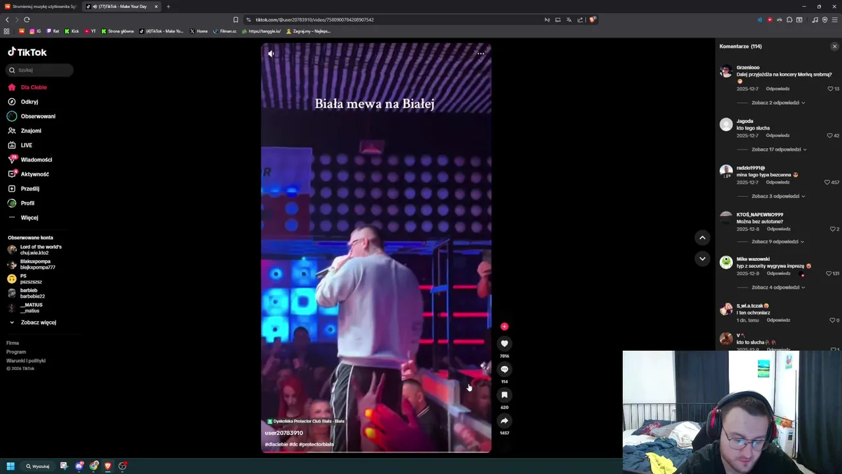The height and width of the screenshot is (474, 842).
Task: Open the Obserwowani feed
Action: pyautogui.click(x=37, y=117)
